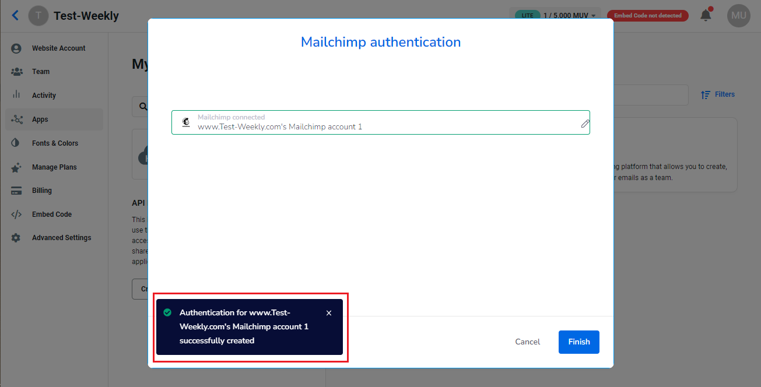Click the Embed Code brackets icon
Screen dimensions: 761x387
(x=16, y=214)
